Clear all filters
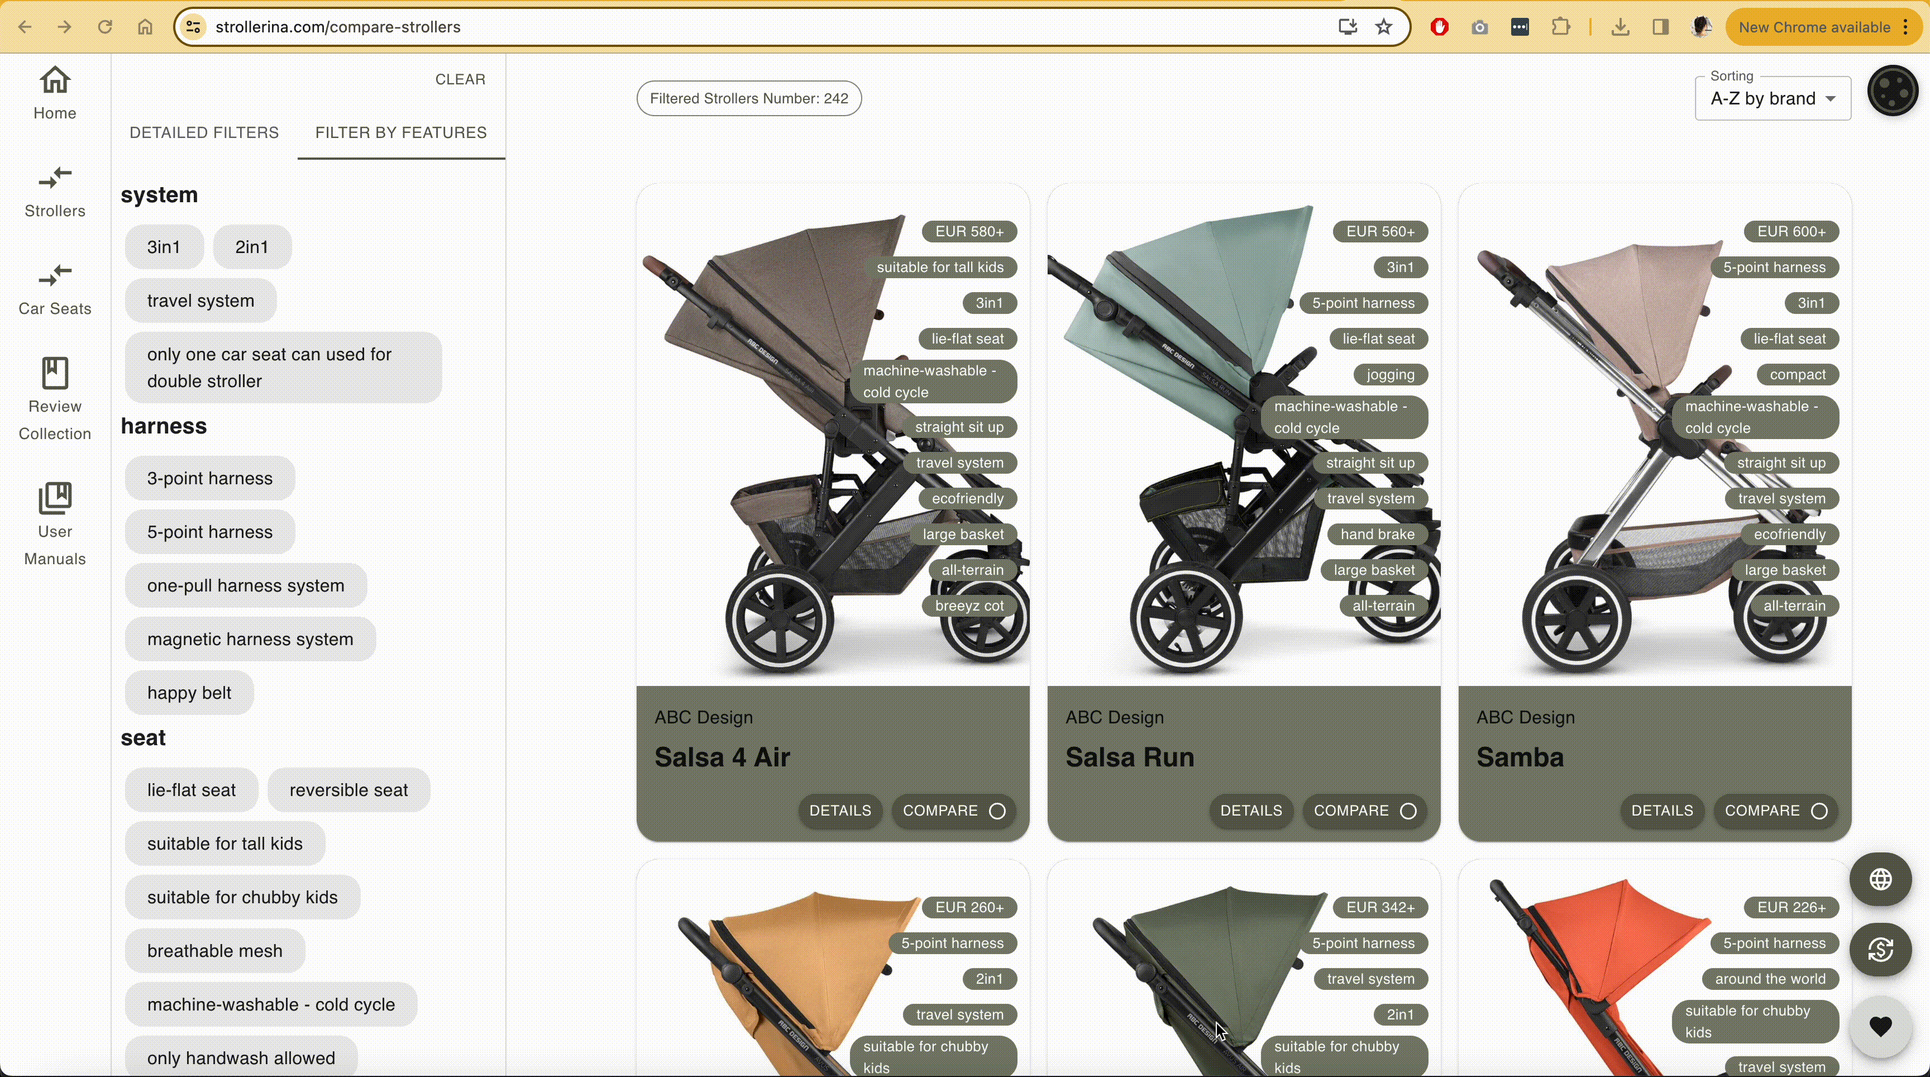Screen dimensions: 1930x1077 pos(460,79)
